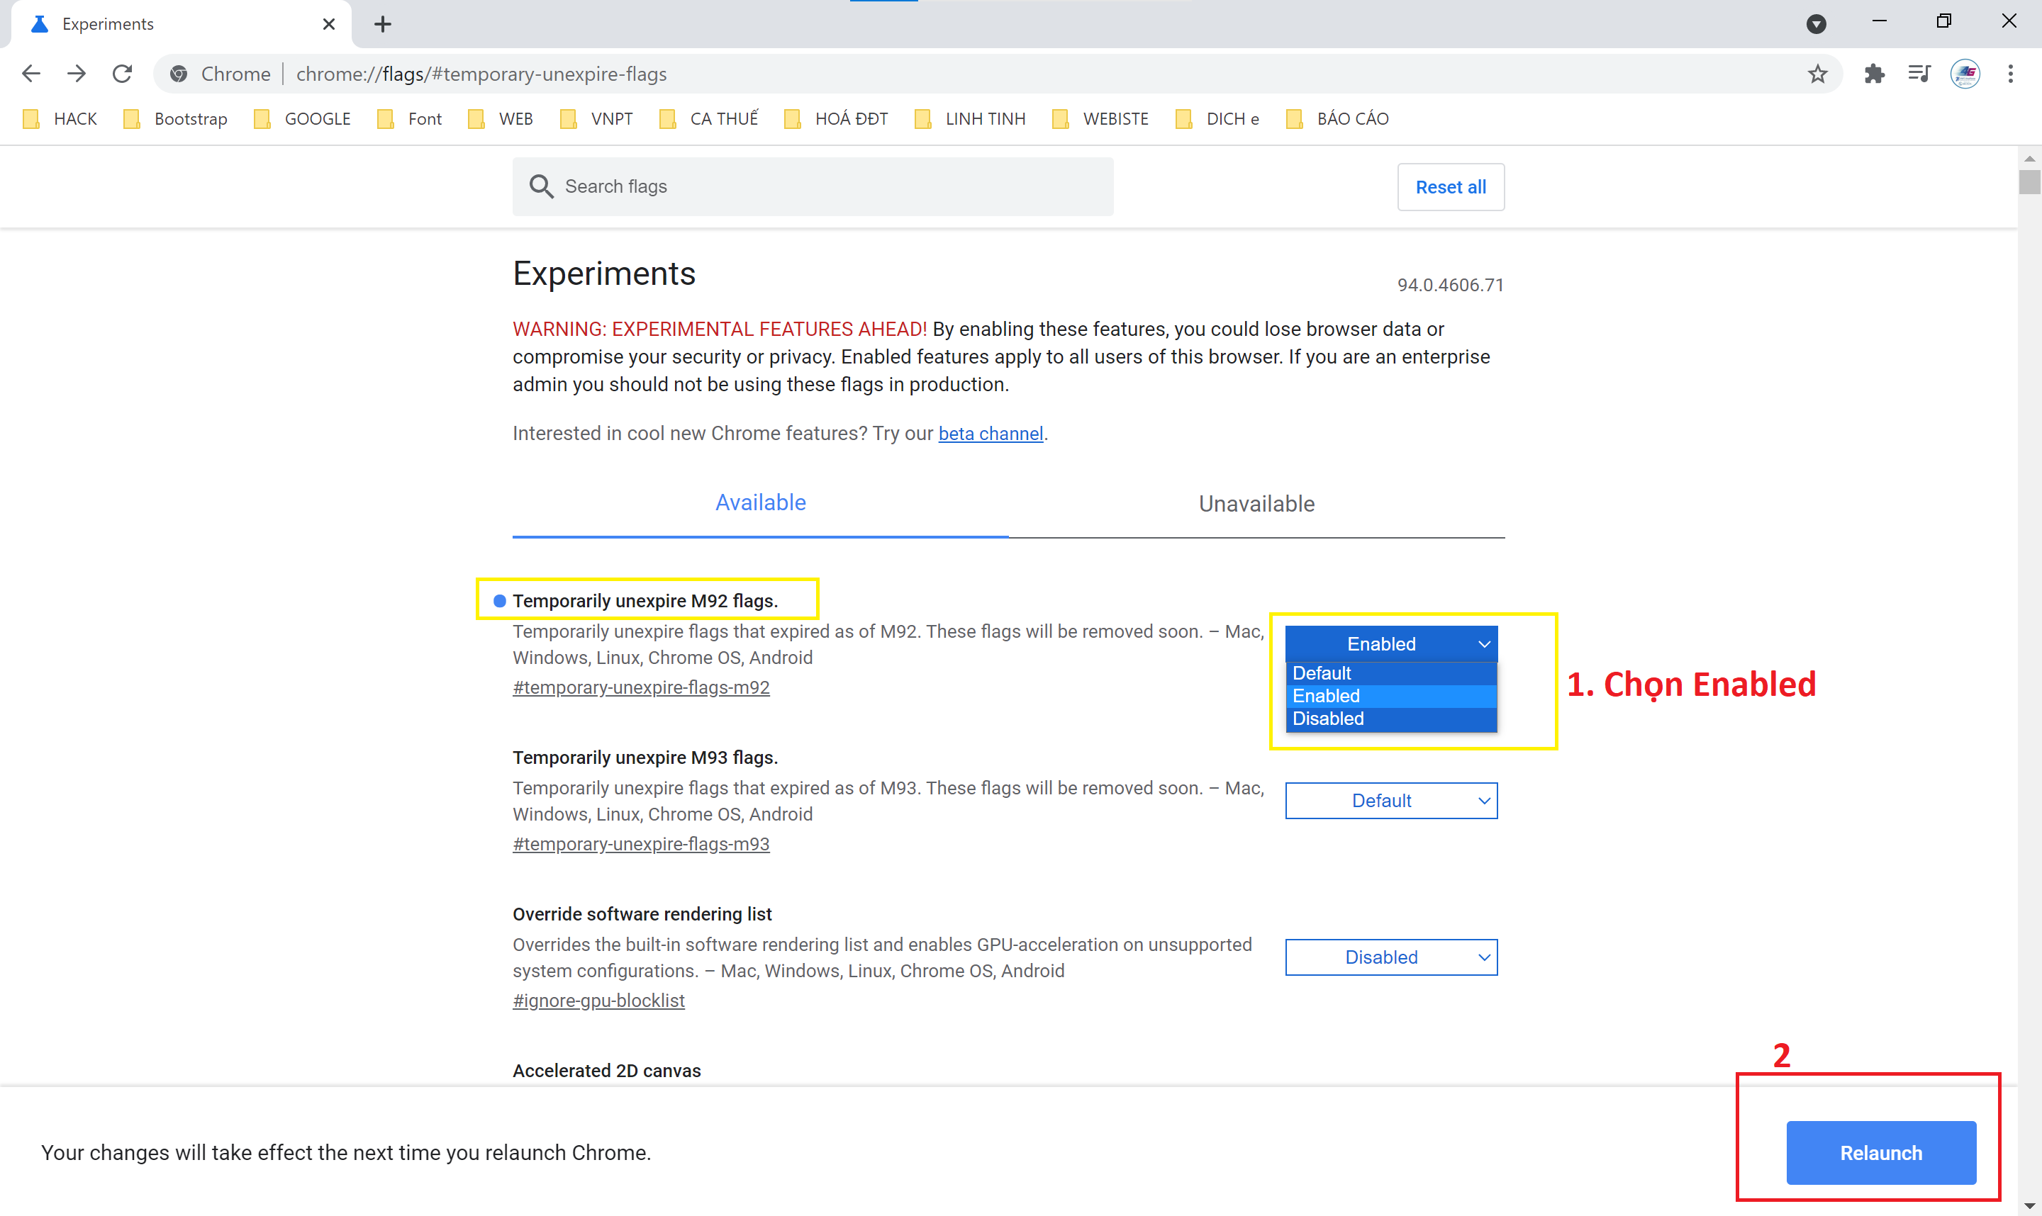Image resolution: width=2042 pixels, height=1216 pixels.
Task: Open the media control icon
Action: tap(1918, 74)
